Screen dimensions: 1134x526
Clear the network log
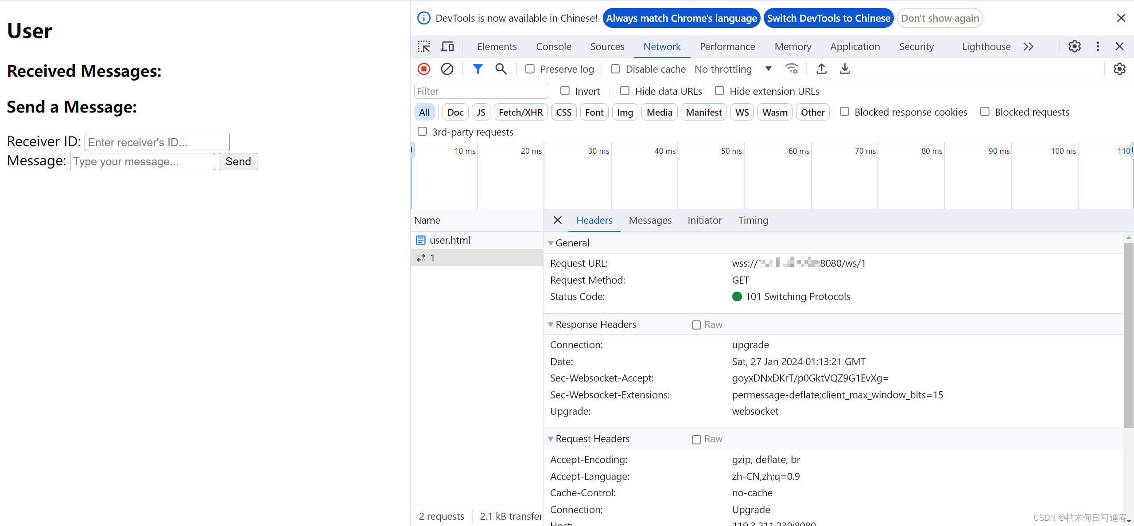pos(447,69)
